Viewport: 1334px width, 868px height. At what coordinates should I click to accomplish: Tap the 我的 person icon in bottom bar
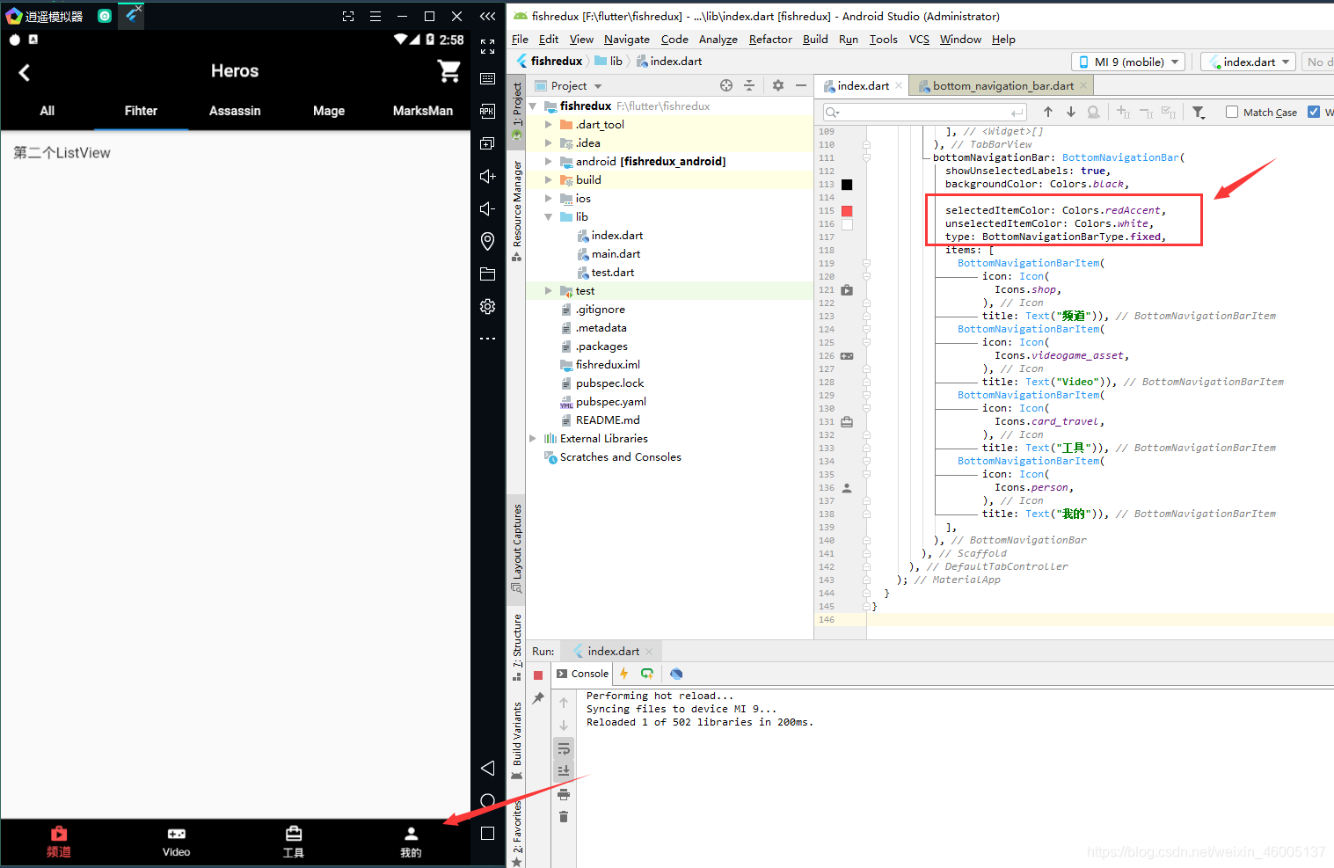pyautogui.click(x=411, y=833)
